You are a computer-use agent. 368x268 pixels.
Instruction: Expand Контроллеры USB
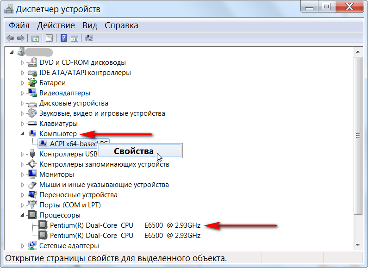click(x=23, y=154)
